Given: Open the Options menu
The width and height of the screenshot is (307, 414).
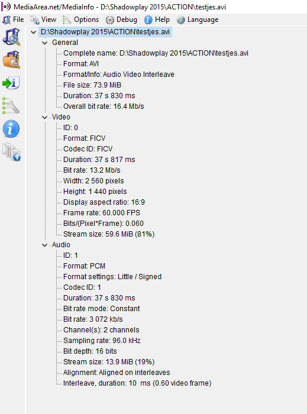Looking at the screenshot, I should (81, 20).
